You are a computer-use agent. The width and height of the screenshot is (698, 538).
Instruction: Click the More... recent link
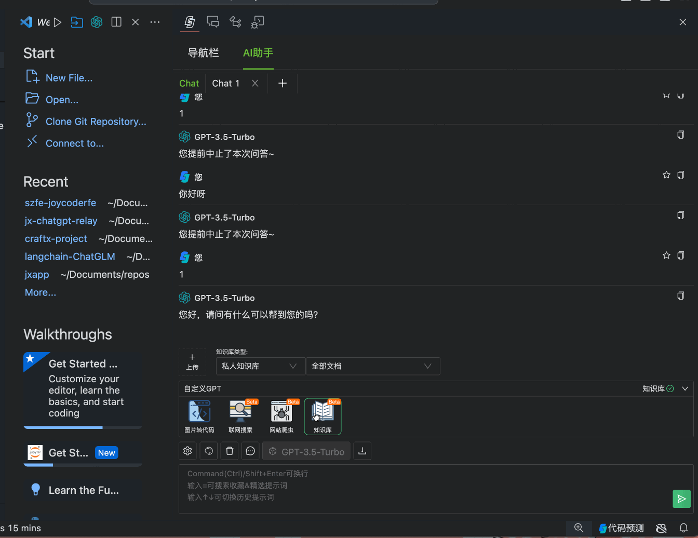[x=41, y=292]
